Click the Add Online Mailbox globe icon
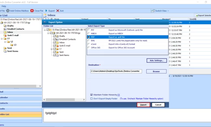 [8, 11]
